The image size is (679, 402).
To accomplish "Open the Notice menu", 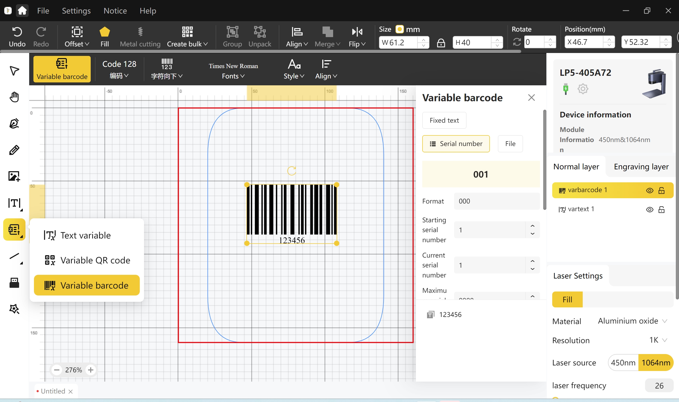I will [x=115, y=11].
